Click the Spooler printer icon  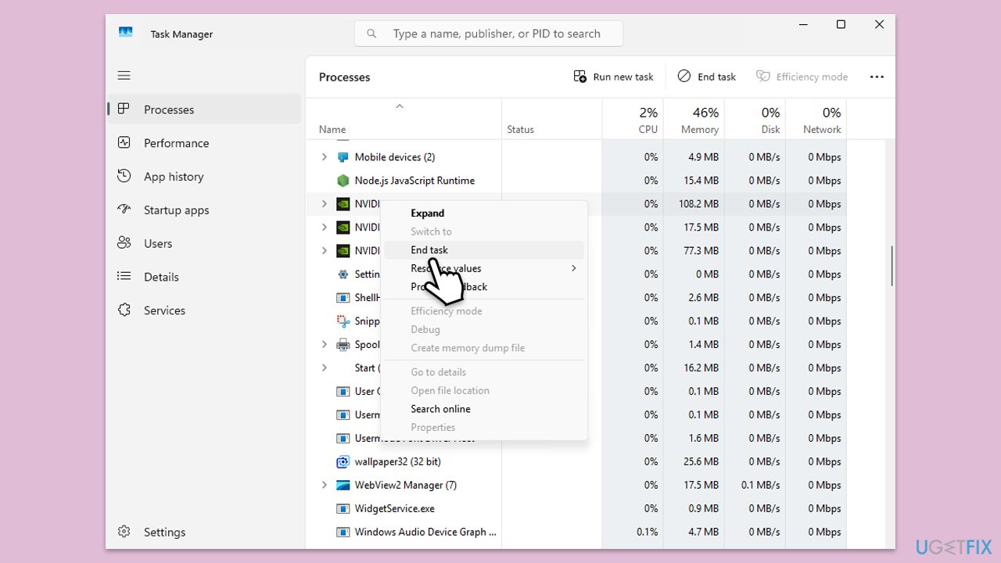343,345
